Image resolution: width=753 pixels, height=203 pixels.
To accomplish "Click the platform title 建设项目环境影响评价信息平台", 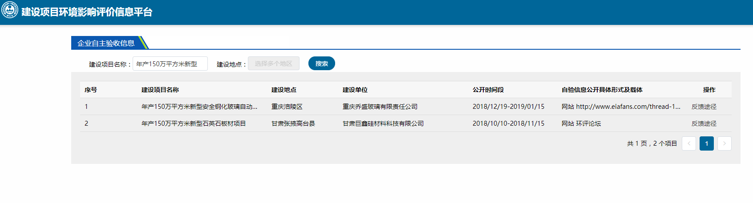I will coord(87,12).
